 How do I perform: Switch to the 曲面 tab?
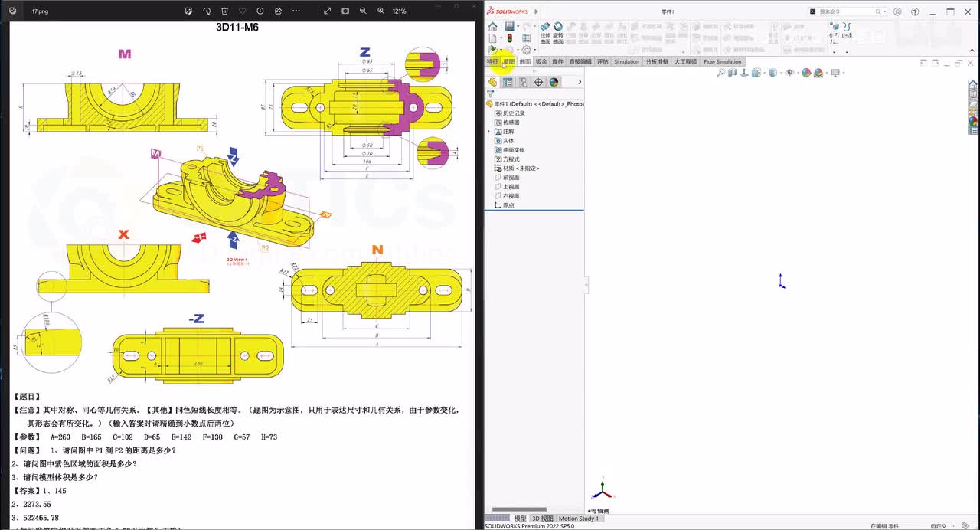pyautogui.click(x=524, y=61)
